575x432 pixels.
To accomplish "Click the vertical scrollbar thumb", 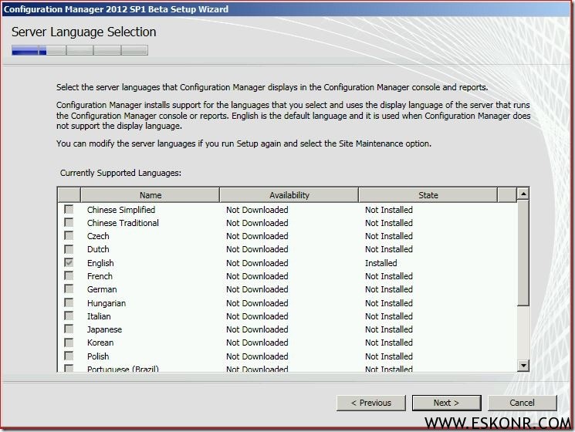I will pos(523,253).
